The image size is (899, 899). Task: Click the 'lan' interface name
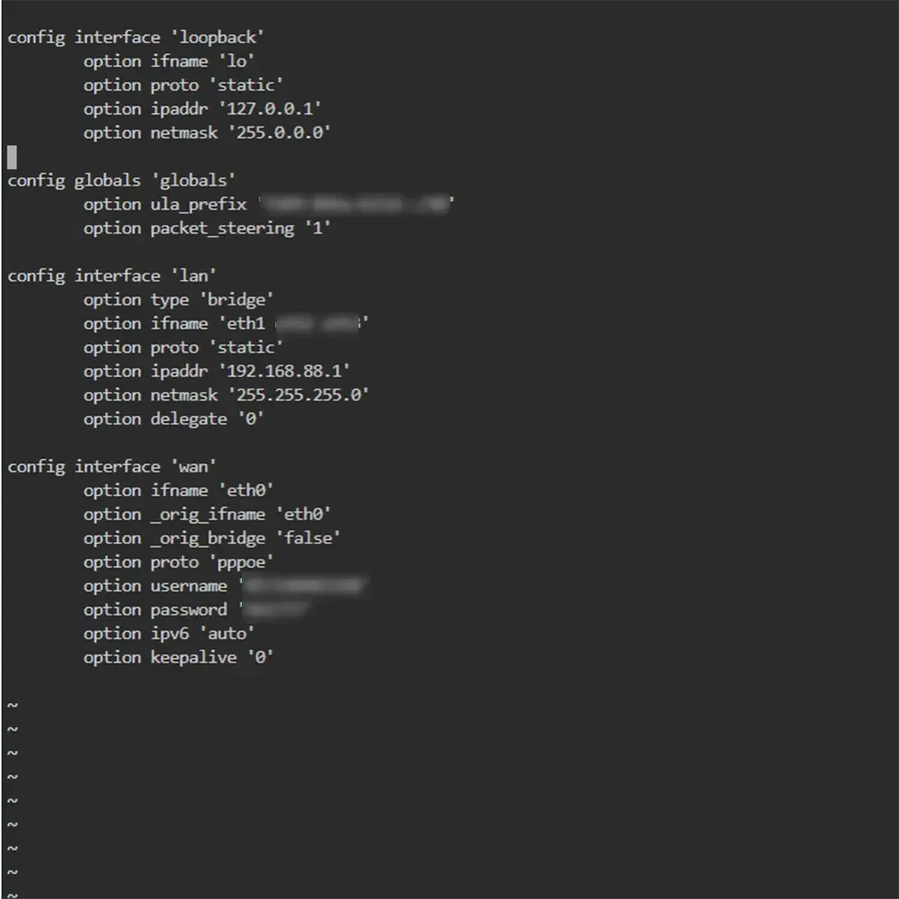pyautogui.click(x=194, y=276)
